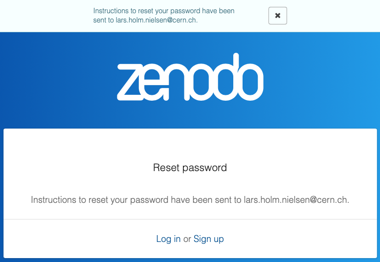Click the divider line above Log in
Image resolution: width=380 pixels, height=262 pixels.
click(x=190, y=219)
